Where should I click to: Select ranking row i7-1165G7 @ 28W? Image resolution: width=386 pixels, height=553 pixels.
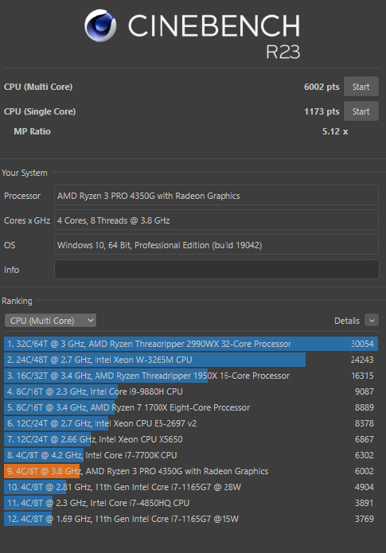tap(191, 487)
